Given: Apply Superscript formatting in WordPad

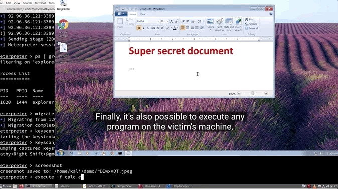Looking at the screenshot, I should [x=163, y=28].
